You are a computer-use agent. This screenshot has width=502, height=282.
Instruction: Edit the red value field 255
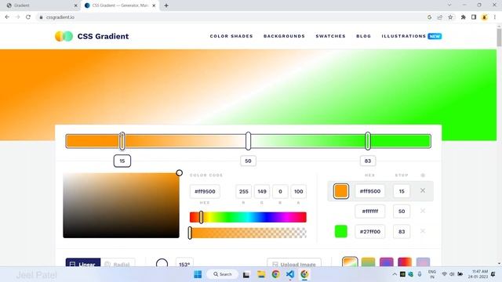[244, 191]
